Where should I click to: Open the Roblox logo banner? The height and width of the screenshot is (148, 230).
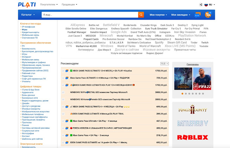[x=192, y=137]
